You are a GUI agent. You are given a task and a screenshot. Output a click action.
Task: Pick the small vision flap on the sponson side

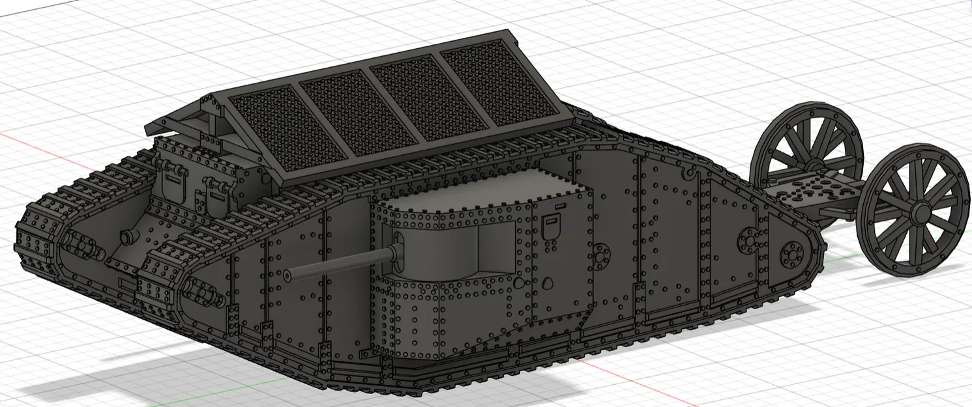point(551,227)
